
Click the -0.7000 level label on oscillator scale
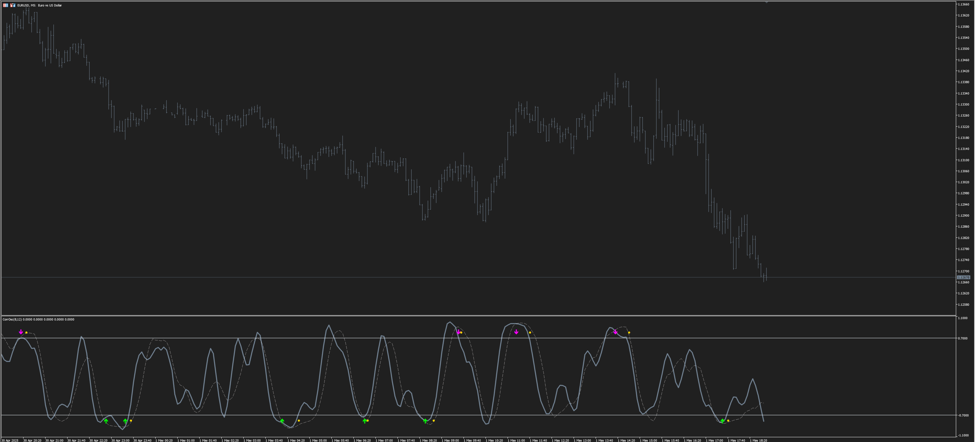pos(964,416)
